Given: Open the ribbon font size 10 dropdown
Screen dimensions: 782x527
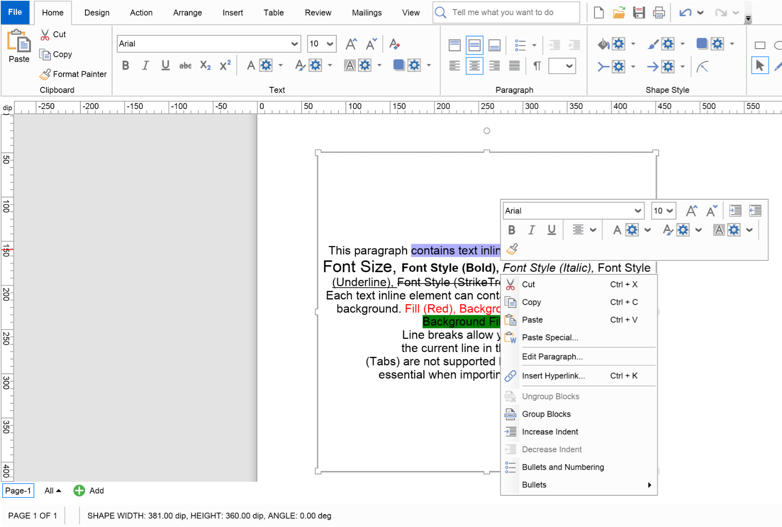Looking at the screenshot, I should pos(330,44).
